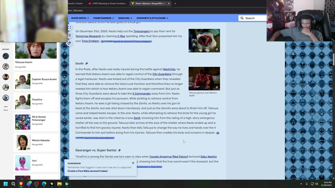Image resolution: width=335 pixels, height=188 pixels.
Task: Open Case File 49: Beyond the Millennium reference
Action: 99,138
